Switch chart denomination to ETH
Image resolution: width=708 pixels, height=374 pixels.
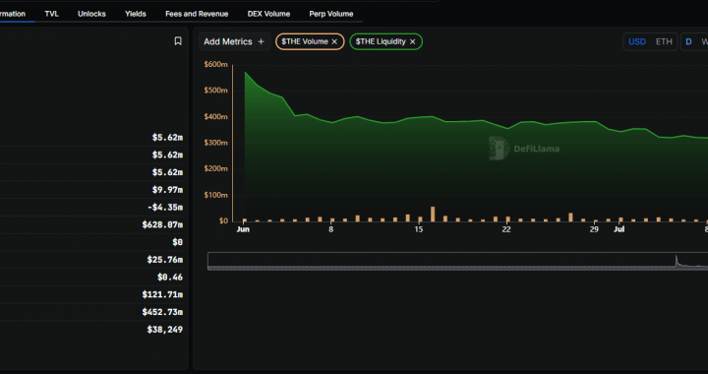(664, 41)
